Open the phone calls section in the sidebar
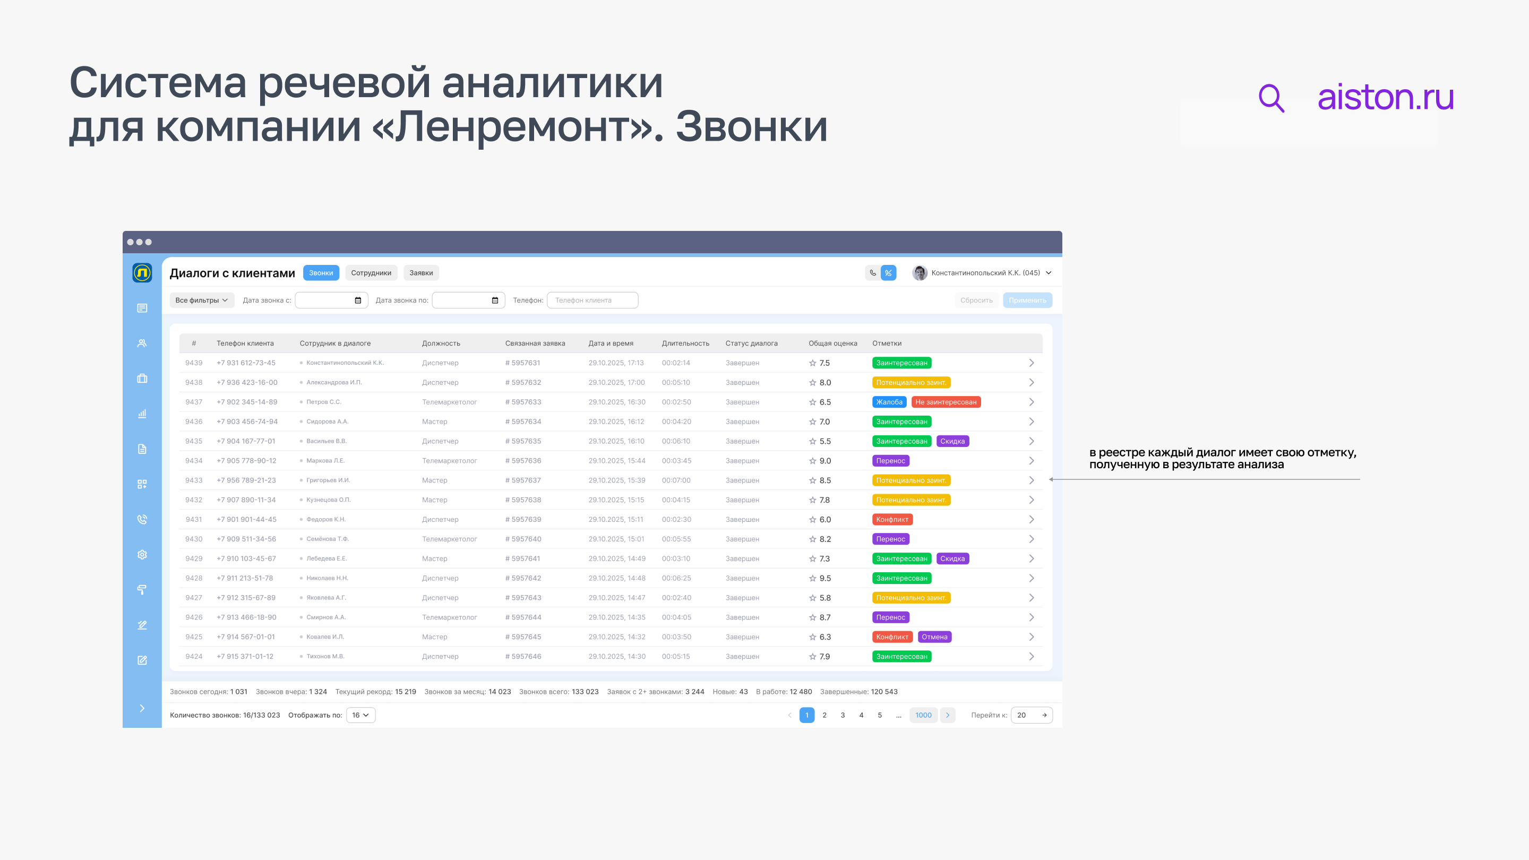The height and width of the screenshot is (860, 1529). click(x=142, y=519)
